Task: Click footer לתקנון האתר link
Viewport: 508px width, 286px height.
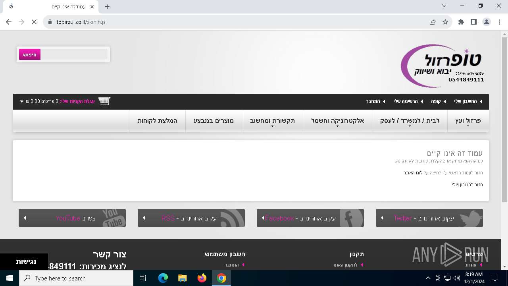Action: [x=345, y=265]
